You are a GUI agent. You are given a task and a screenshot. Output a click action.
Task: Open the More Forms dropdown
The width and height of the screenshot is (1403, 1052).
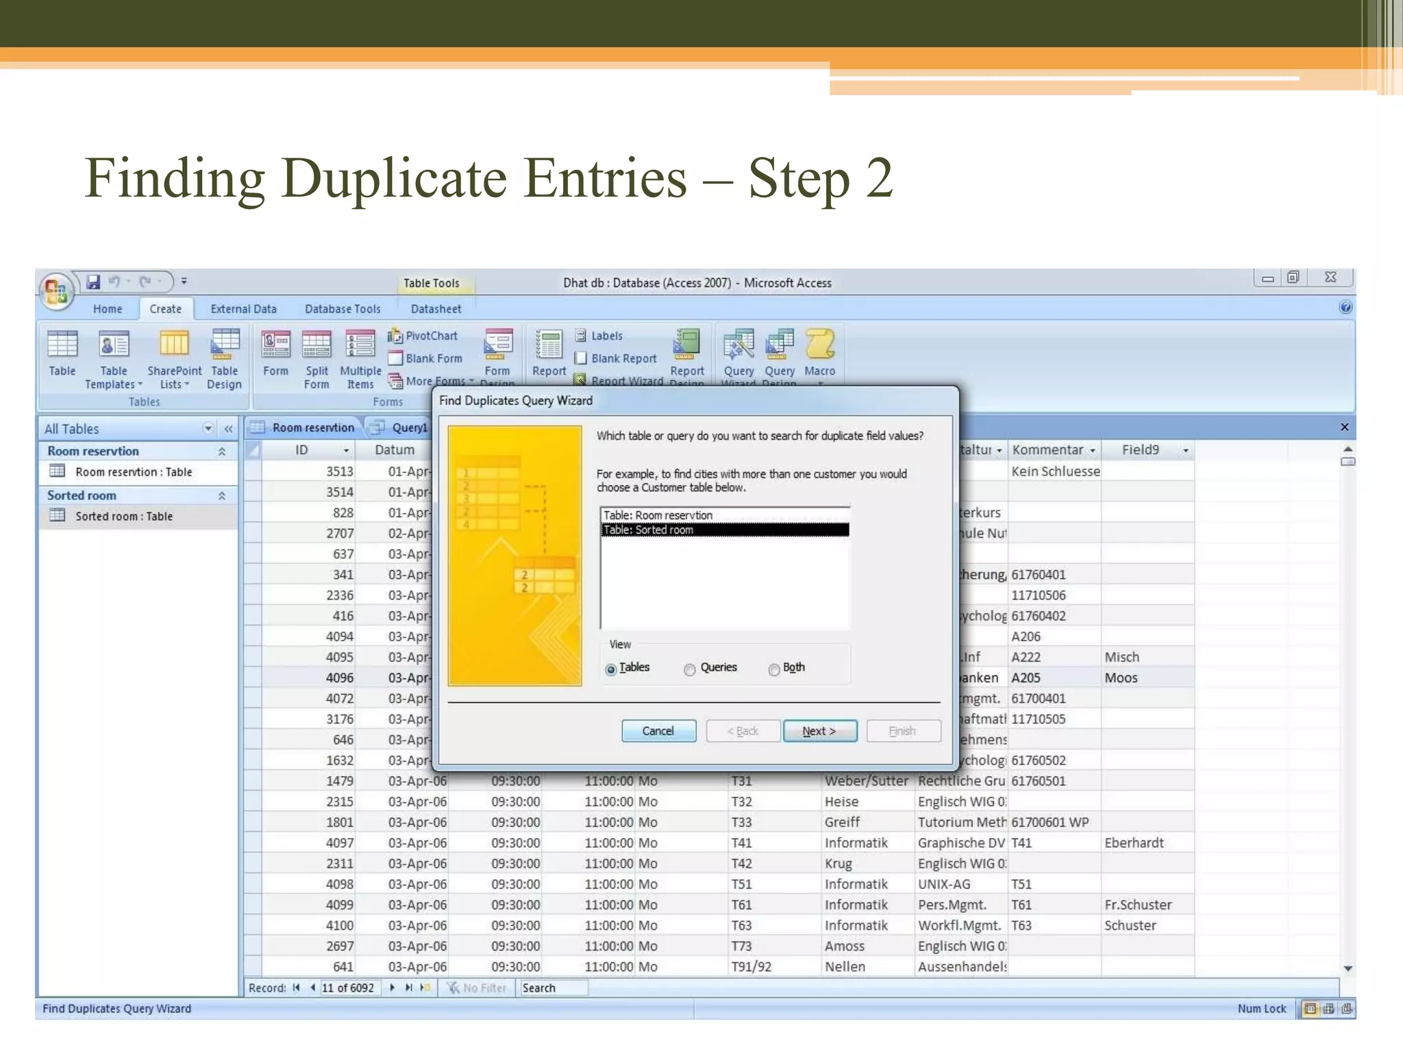[x=431, y=381]
